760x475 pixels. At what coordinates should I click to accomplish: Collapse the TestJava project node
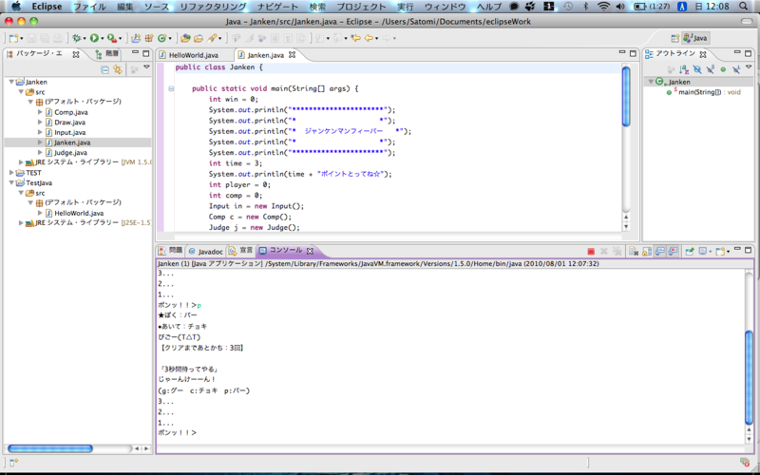point(11,182)
